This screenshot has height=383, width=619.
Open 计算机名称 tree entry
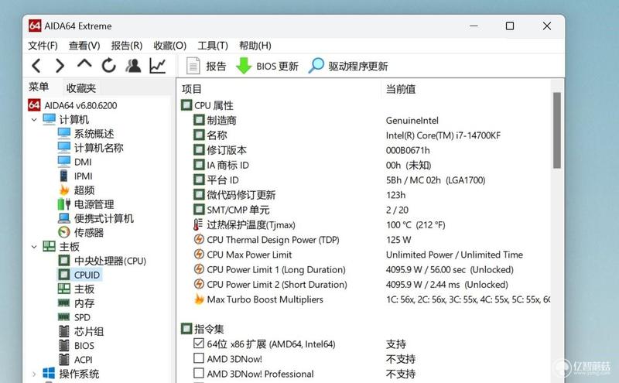tap(91, 148)
